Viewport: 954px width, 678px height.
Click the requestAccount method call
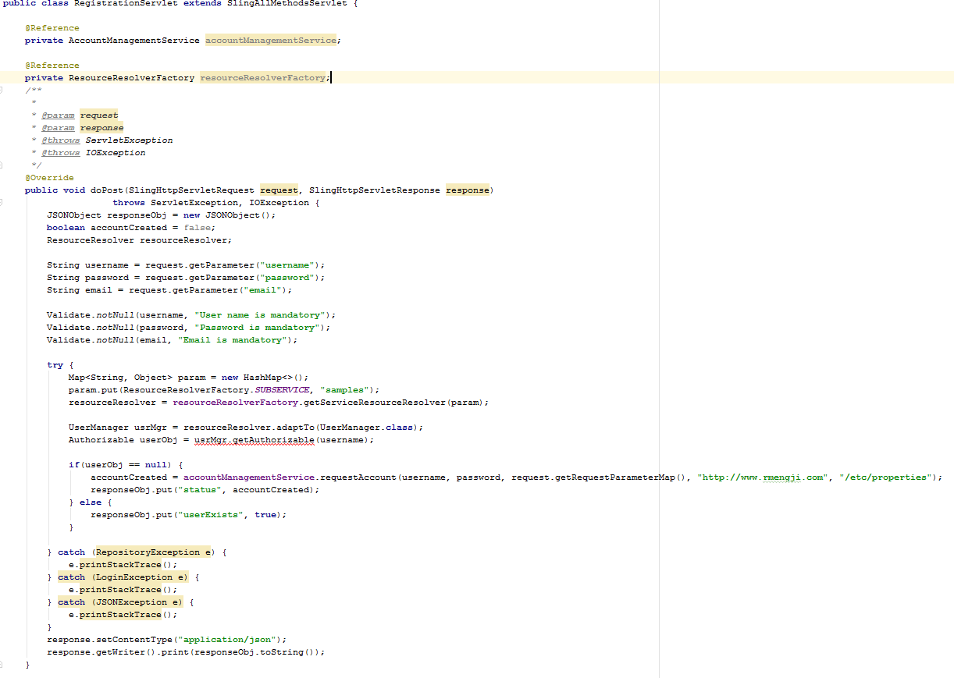tap(358, 477)
